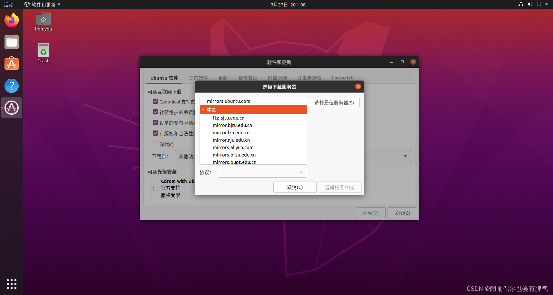Select mirror.nju.edu.cn mirror
This screenshot has width=553, height=295.
pos(253,140)
